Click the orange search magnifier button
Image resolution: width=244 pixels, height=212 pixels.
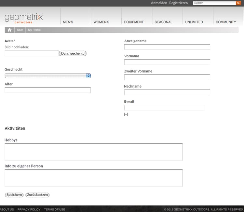pos(238,3)
